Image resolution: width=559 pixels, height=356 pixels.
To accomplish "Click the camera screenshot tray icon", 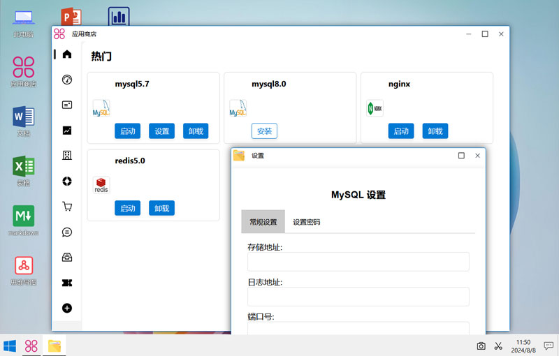I will tap(481, 346).
